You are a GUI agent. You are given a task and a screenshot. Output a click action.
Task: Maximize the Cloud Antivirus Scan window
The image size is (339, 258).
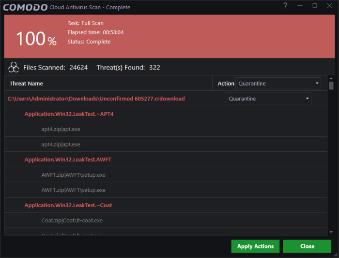tap(315, 6)
